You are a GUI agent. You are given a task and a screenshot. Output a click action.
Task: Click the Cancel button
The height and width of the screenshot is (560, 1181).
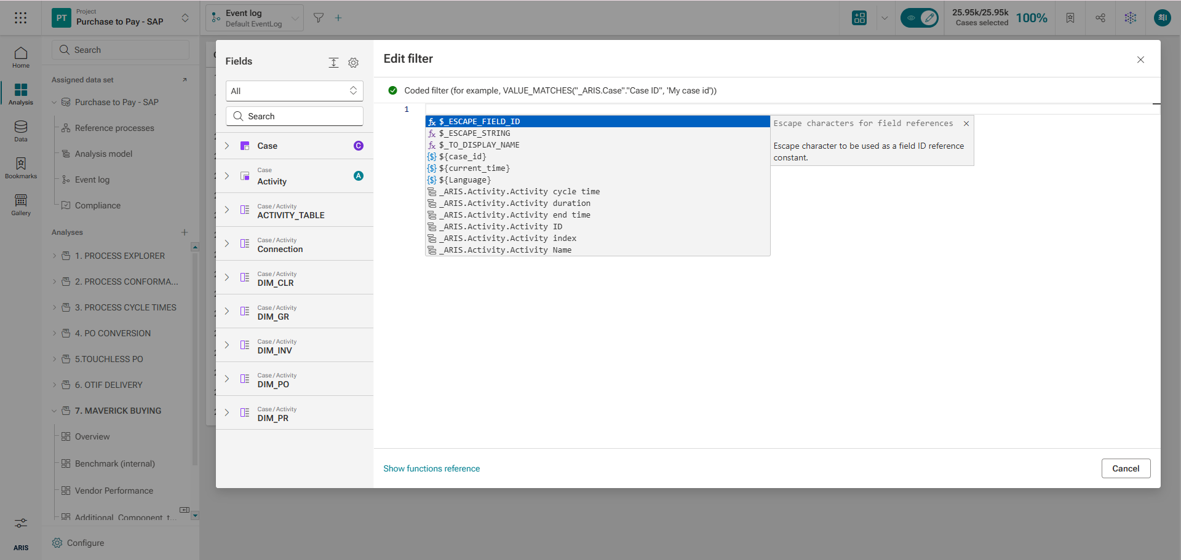tap(1126, 468)
